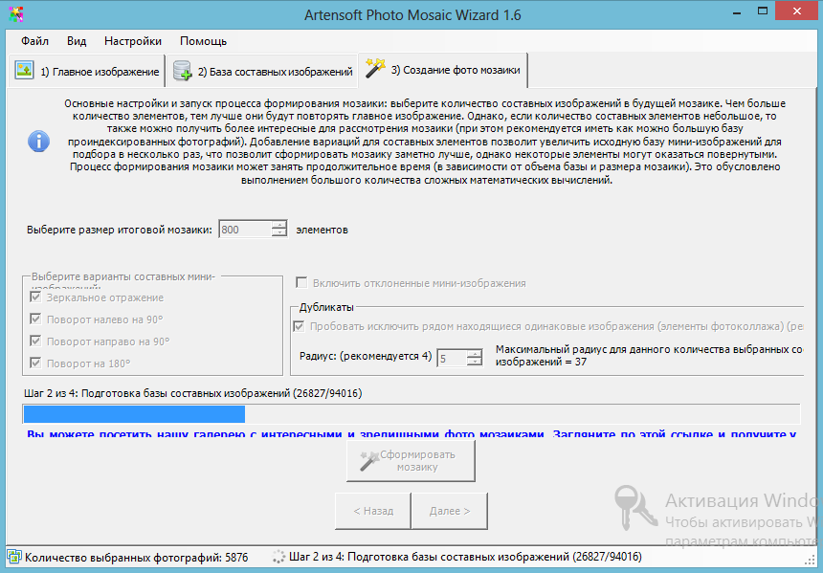Switch to База составных изображений tab
This screenshot has height=573, width=823.
coord(262,71)
